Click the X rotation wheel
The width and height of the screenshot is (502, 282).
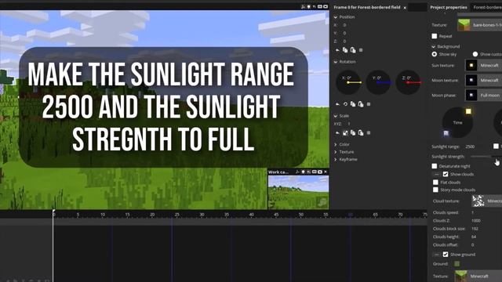point(348,82)
